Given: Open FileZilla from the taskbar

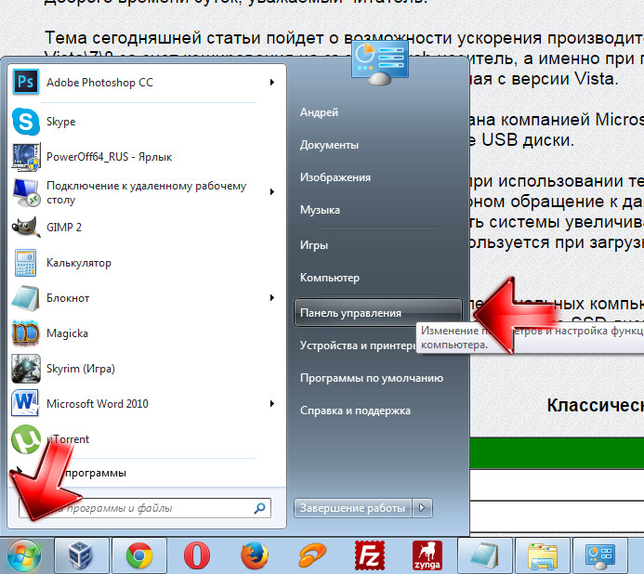Looking at the screenshot, I should click(370, 556).
